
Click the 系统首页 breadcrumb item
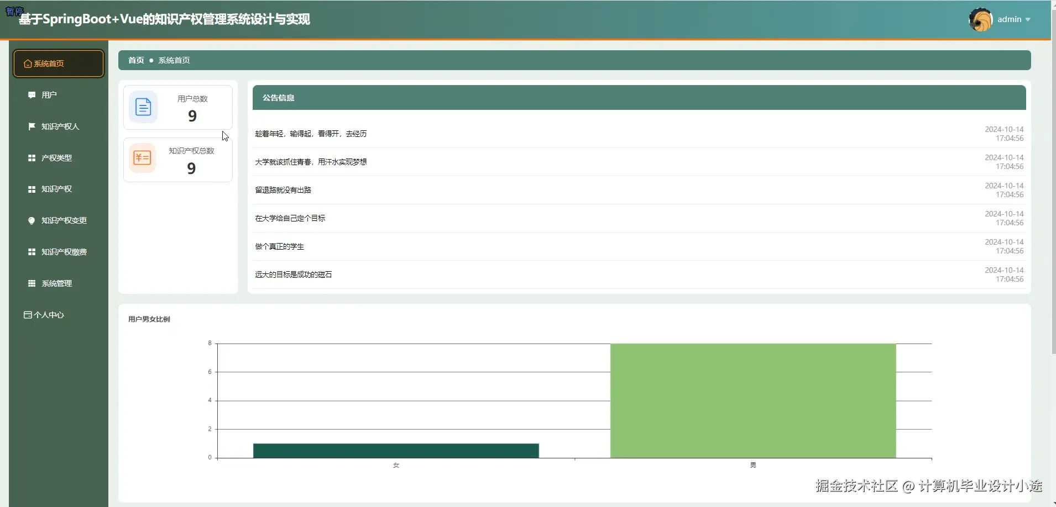174,60
